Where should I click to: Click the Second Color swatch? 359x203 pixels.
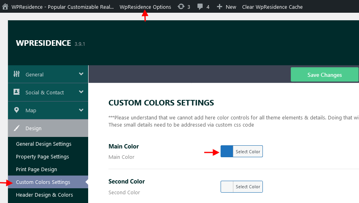pyautogui.click(x=227, y=187)
